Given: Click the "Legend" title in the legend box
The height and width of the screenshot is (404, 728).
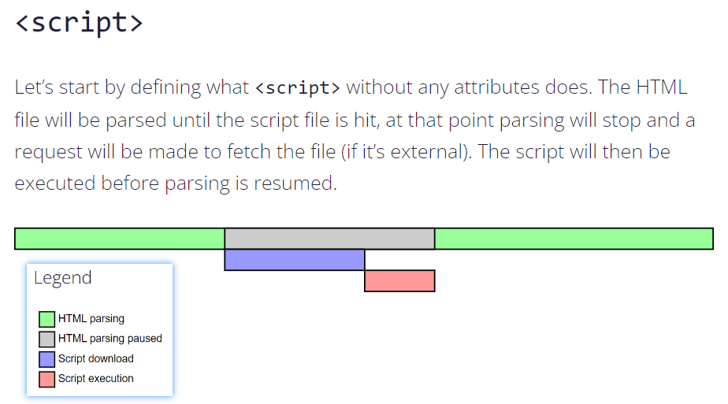Looking at the screenshot, I should point(63,278).
